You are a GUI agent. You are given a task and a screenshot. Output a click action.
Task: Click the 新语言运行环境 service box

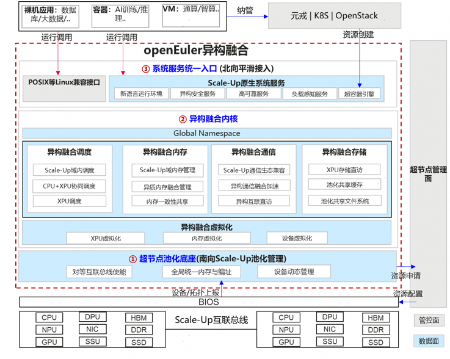[141, 93]
